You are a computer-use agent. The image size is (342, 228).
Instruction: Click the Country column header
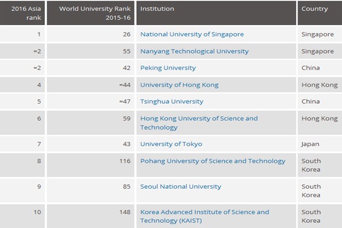click(314, 9)
